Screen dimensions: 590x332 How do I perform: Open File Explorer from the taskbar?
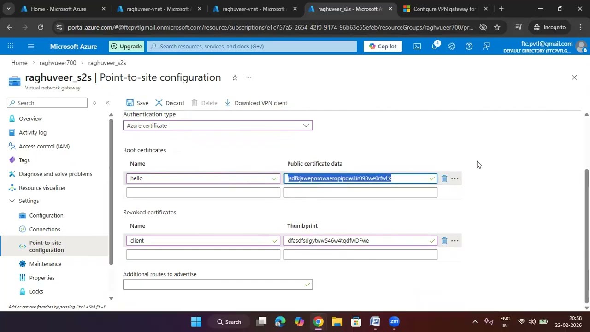point(337,322)
